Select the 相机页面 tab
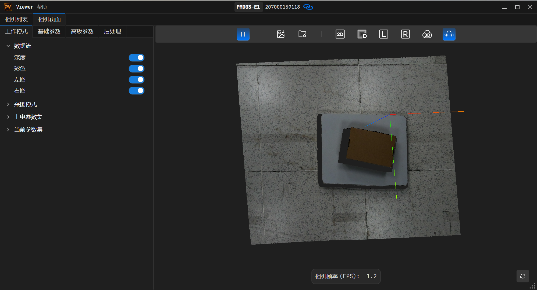This screenshot has height=290, width=537. coord(49,19)
